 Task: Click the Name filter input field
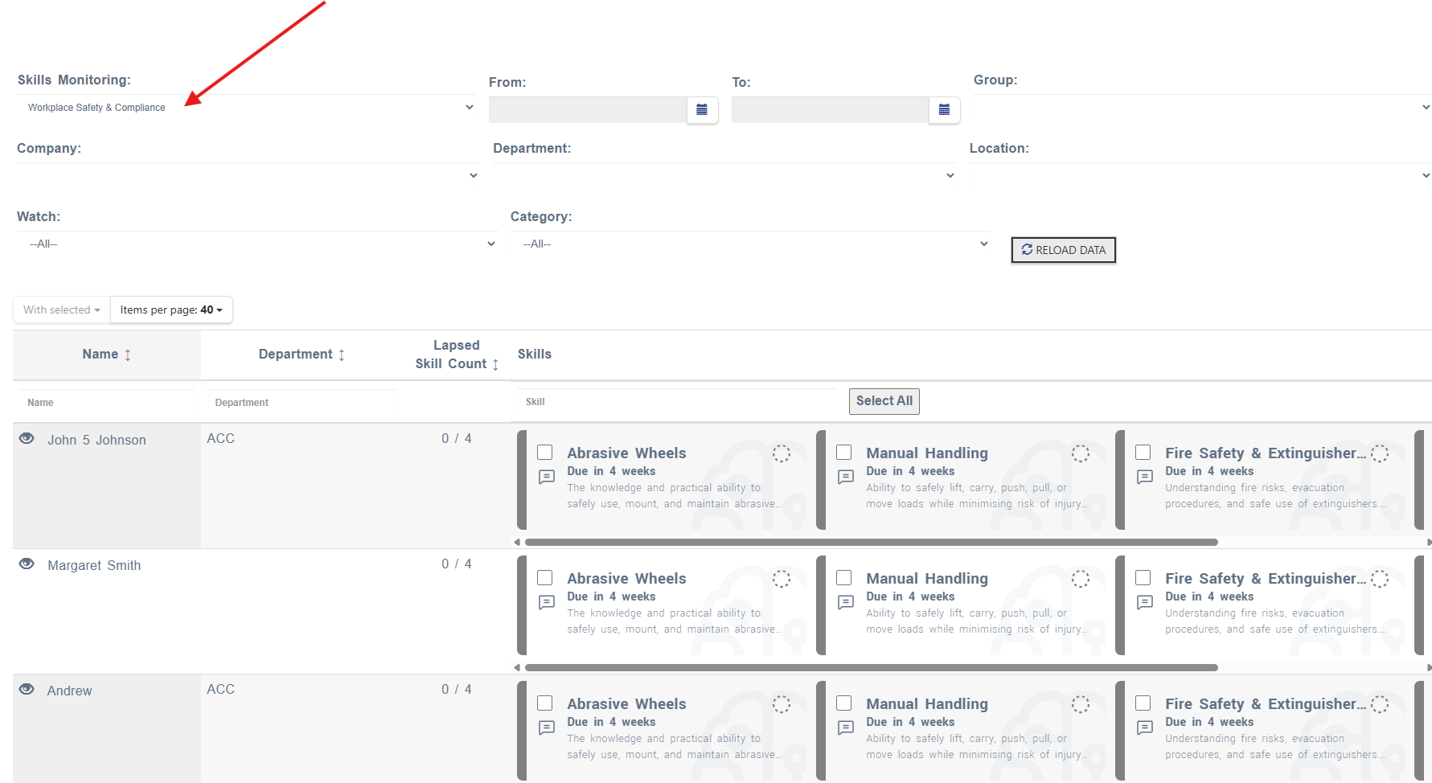coord(107,402)
